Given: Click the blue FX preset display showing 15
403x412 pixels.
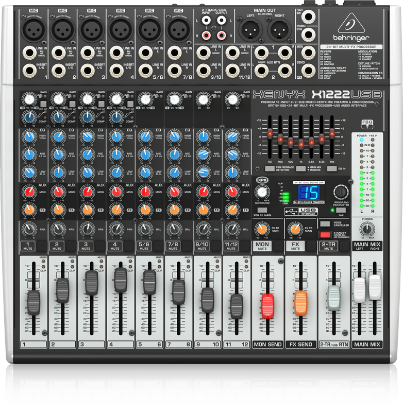Looking at the screenshot, I should click(309, 192).
